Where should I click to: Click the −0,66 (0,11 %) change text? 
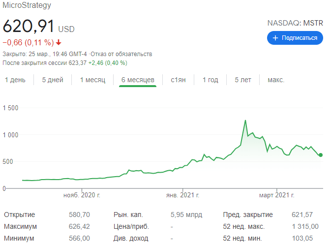[x=29, y=43]
